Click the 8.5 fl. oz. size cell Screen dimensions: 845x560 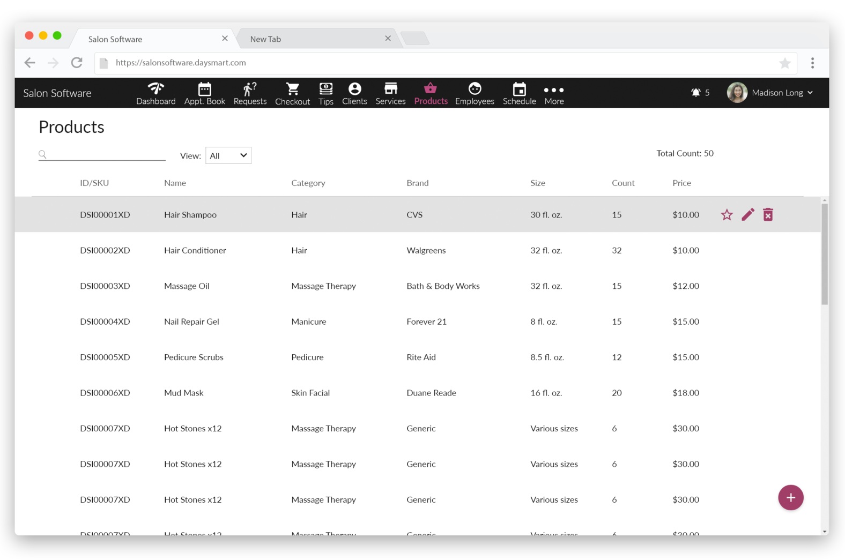click(x=547, y=357)
